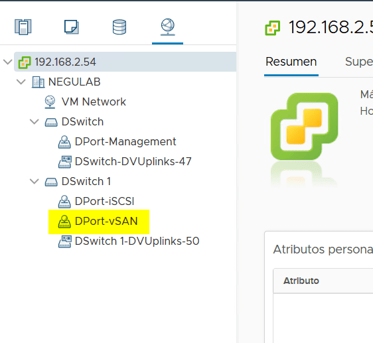Screen dimensions: 373x343
Task: Click the 192.168.2.5 page title text
Action: [331, 27]
